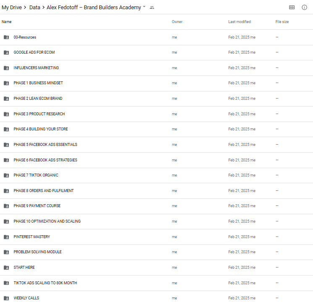Click the File size column header
The image size is (313, 304).
pos(282,22)
